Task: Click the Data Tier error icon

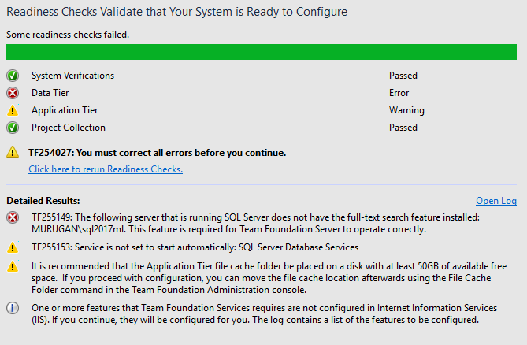Action: (12, 93)
